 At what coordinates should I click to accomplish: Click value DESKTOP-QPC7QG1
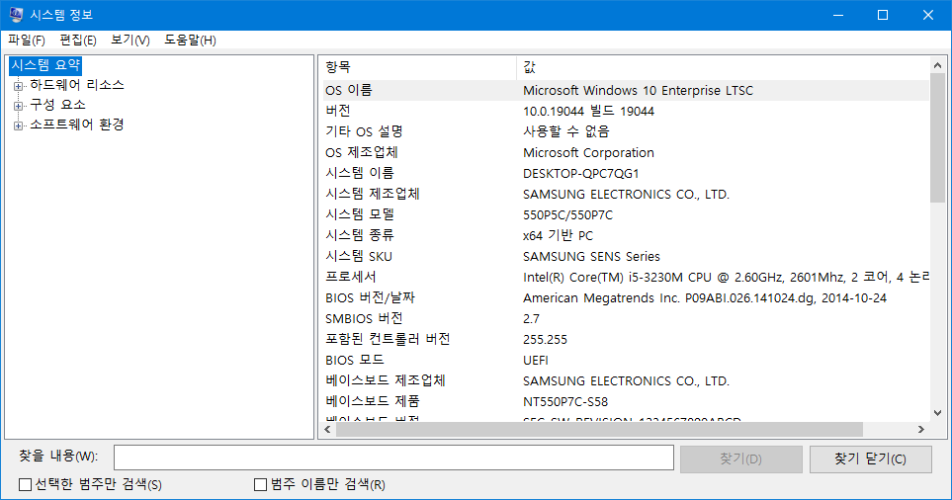click(581, 173)
